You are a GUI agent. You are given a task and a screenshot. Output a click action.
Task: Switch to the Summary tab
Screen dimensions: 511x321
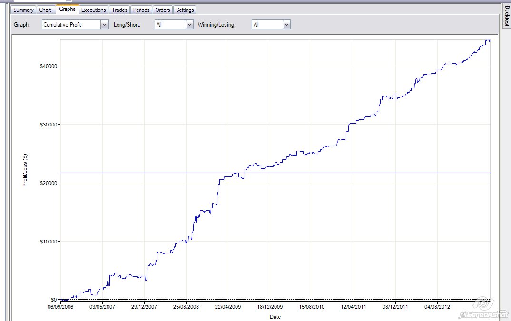[23, 10]
